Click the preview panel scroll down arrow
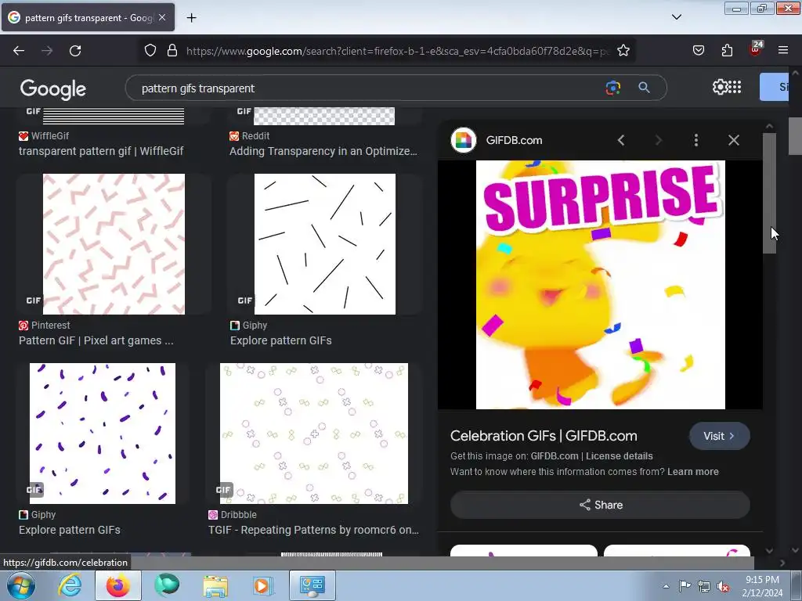Viewport: 802px width, 601px height. [x=769, y=550]
